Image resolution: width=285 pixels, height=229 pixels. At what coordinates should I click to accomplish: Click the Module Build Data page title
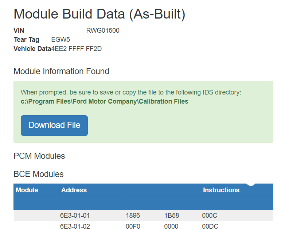(99, 14)
